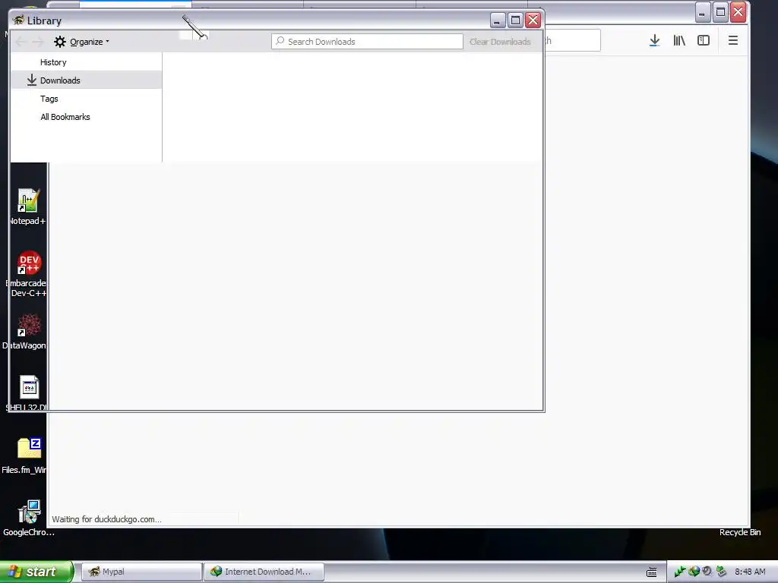Select All Bookmarks in Library sidebar

pyautogui.click(x=65, y=117)
